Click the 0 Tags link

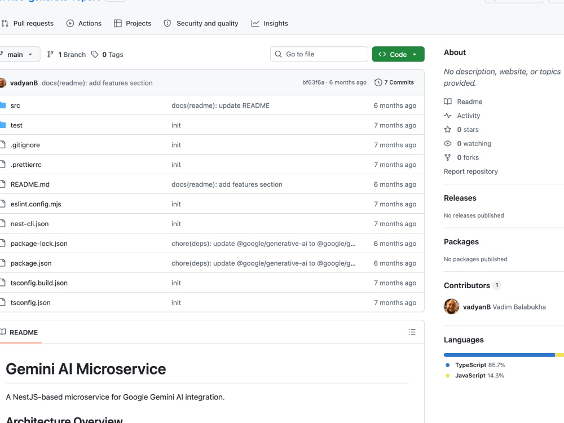pyautogui.click(x=107, y=54)
